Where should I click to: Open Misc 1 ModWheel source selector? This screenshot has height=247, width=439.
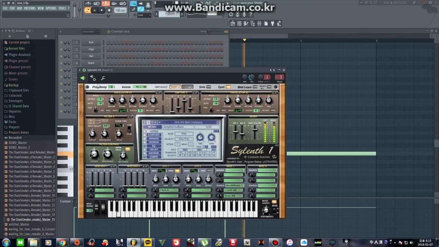(x=234, y=186)
